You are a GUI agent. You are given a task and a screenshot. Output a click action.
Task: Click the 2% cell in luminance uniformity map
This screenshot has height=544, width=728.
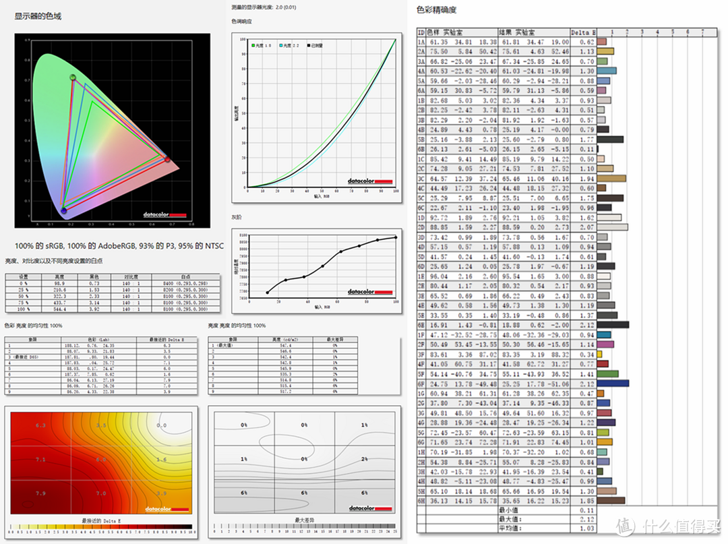click(365, 459)
